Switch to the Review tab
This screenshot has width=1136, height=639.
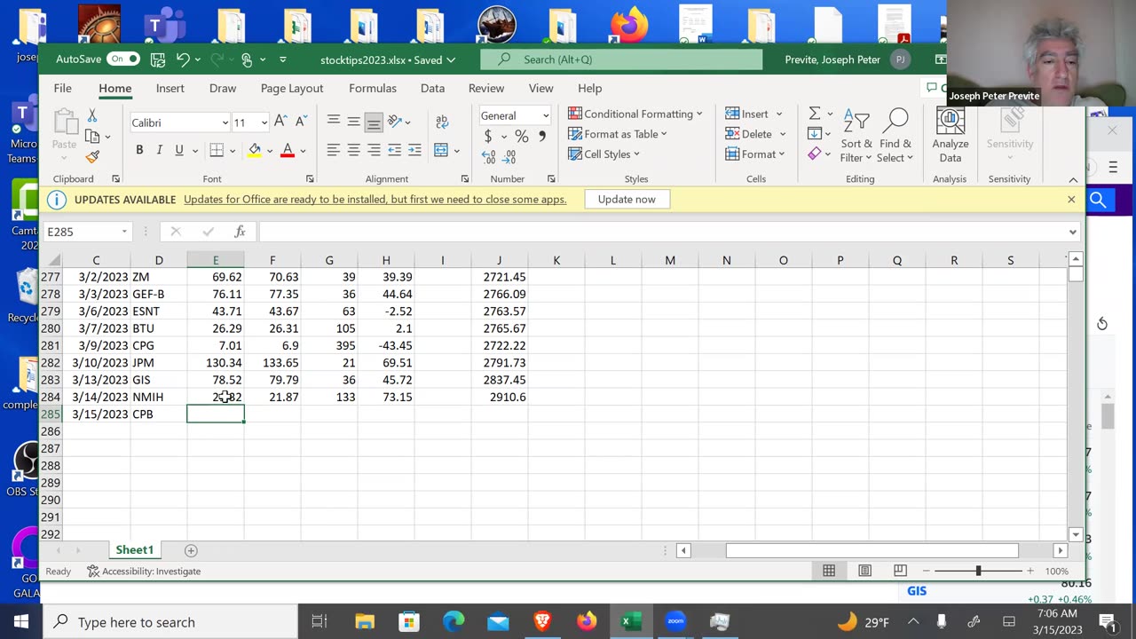pyautogui.click(x=486, y=88)
